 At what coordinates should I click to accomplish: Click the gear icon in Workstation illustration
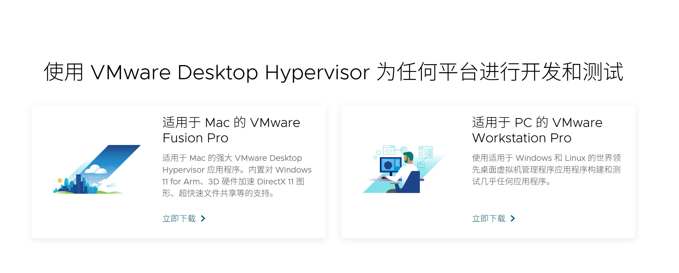pos(404,150)
